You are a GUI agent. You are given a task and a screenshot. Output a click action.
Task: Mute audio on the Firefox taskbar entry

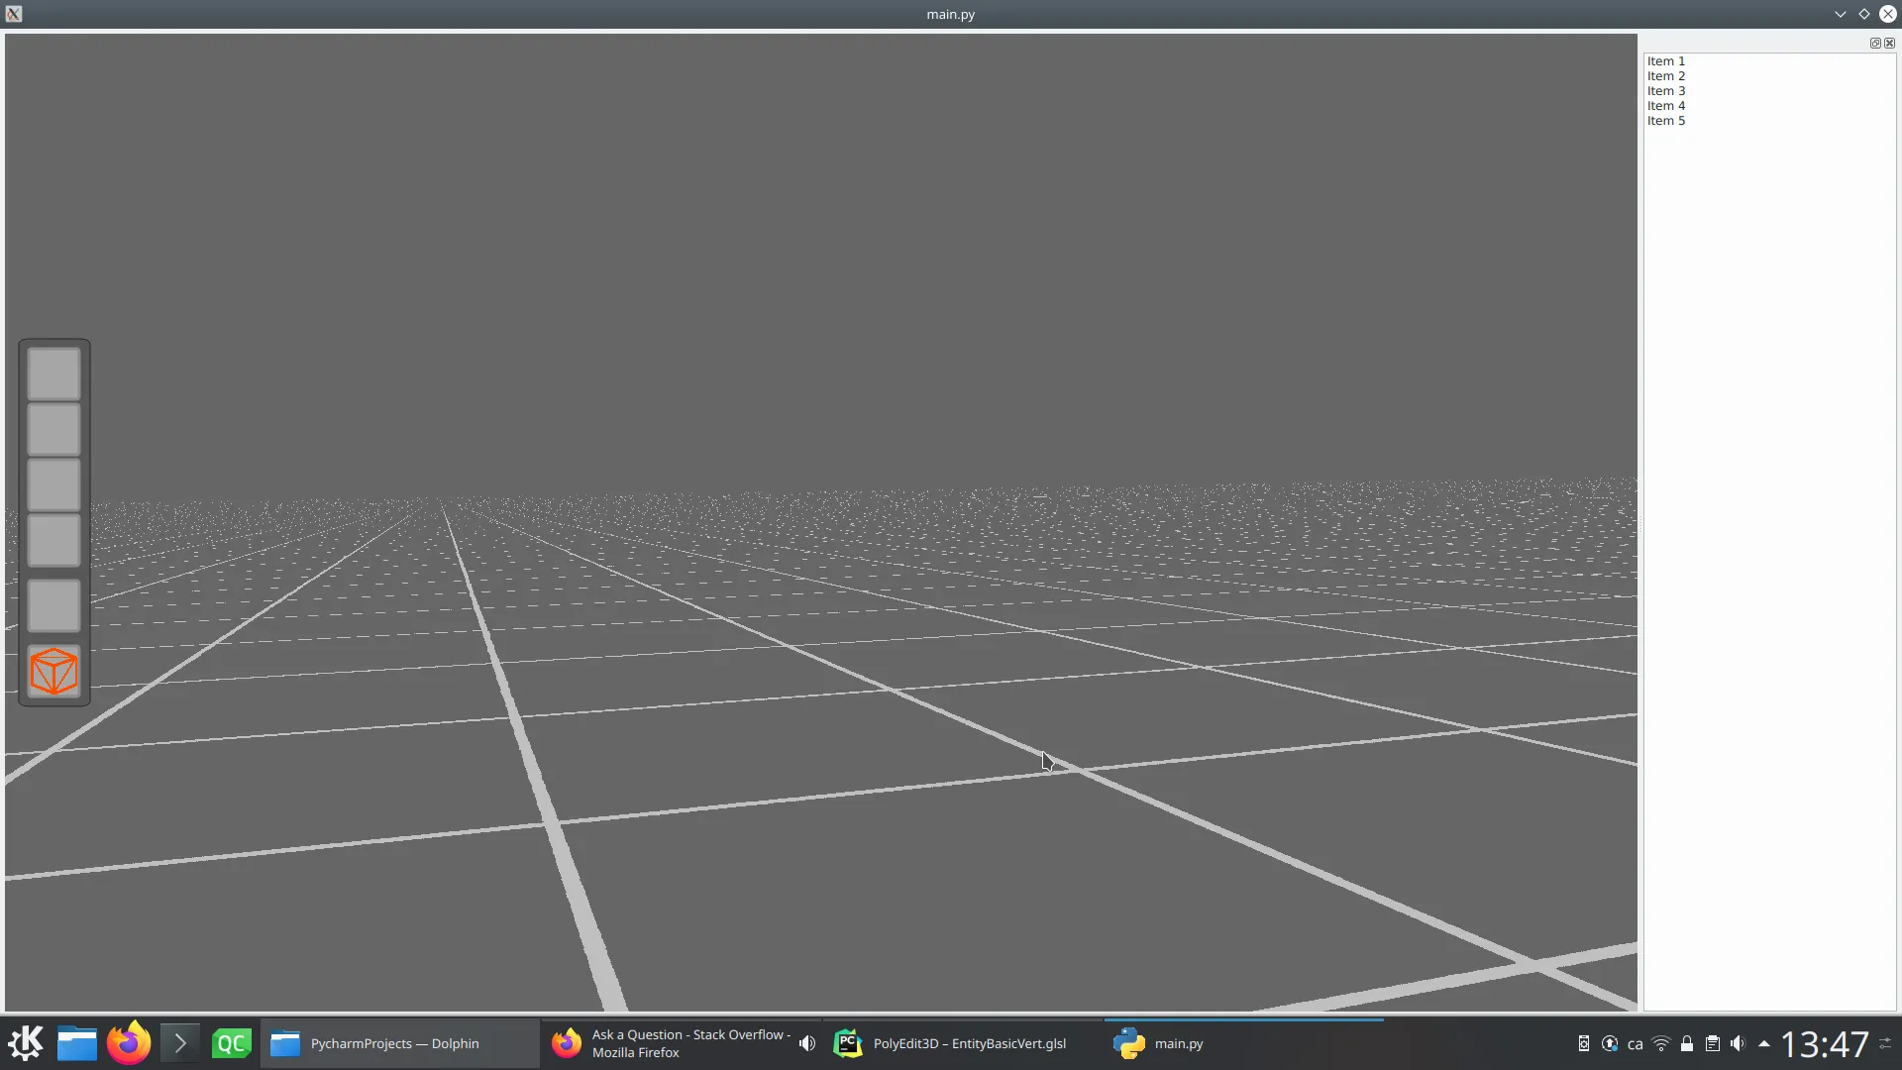[807, 1043]
